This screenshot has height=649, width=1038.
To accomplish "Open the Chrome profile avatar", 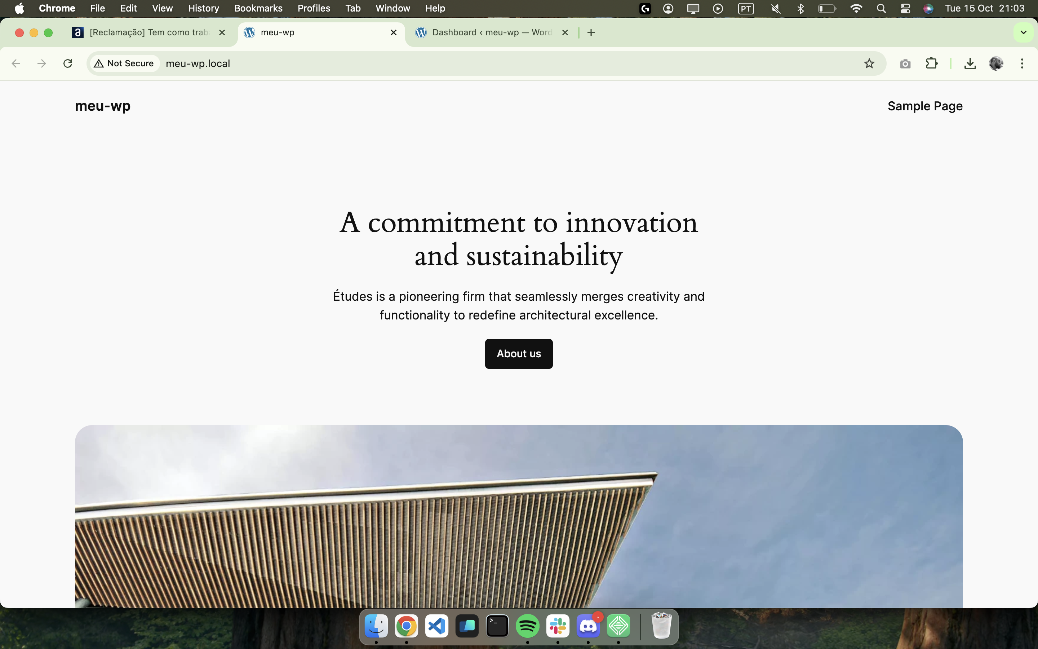I will pyautogui.click(x=995, y=63).
